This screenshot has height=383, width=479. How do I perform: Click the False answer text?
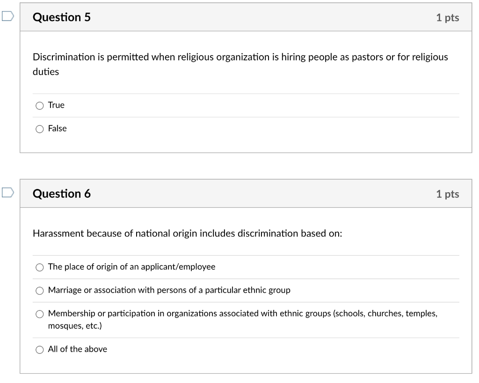tap(57, 129)
